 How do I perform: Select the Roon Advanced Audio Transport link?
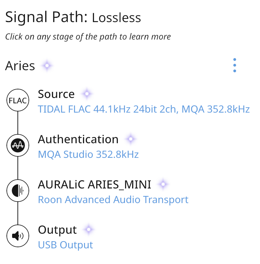point(113,200)
